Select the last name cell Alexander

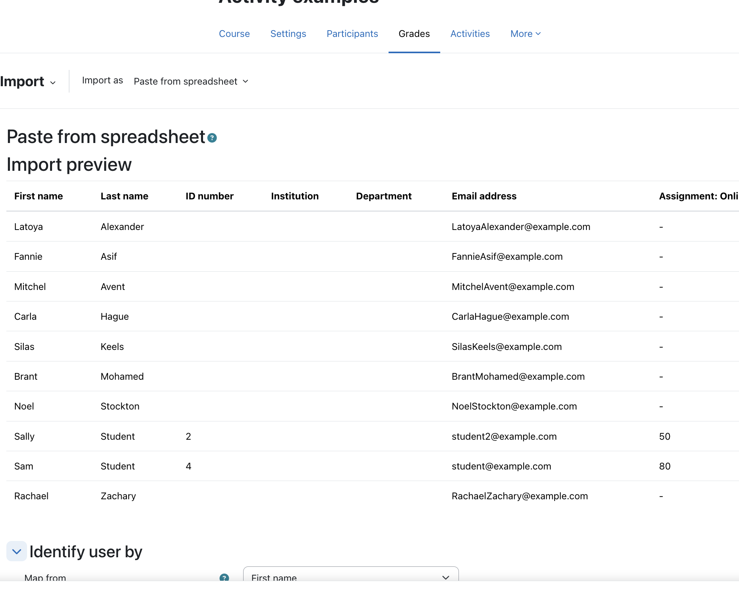122,227
